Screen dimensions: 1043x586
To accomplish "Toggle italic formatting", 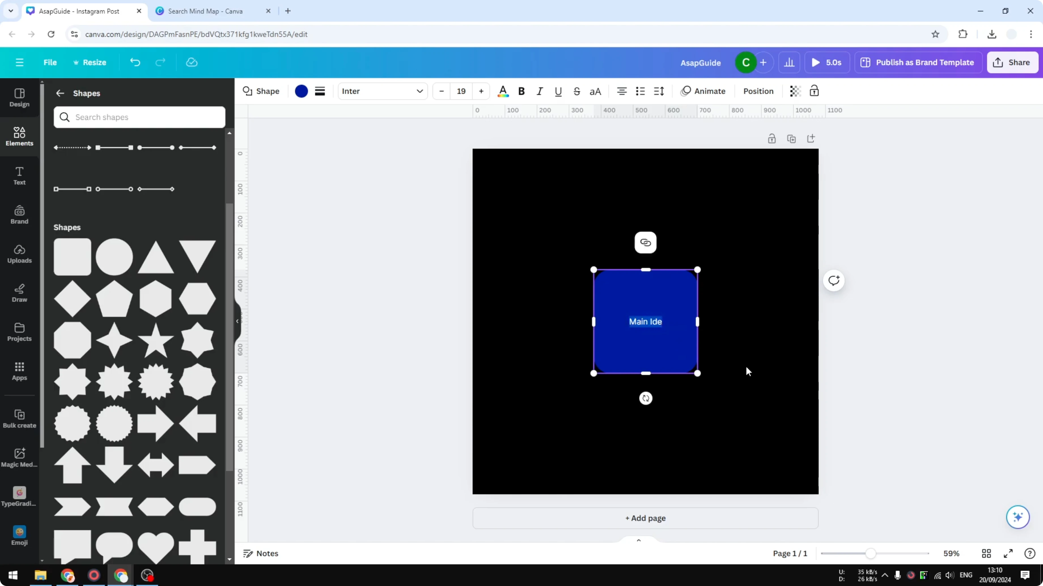I will point(540,91).
